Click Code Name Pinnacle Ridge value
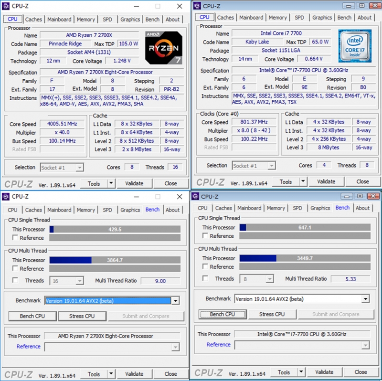 65,43
